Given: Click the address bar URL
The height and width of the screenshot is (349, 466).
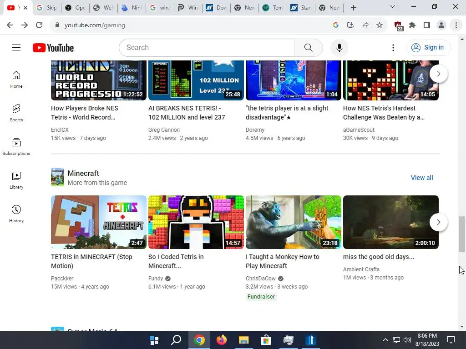Looking at the screenshot, I should 95,25.
